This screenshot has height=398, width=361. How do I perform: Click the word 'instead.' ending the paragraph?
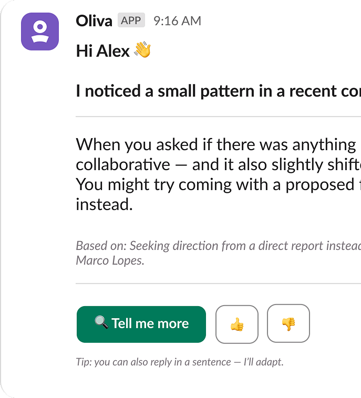pyautogui.click(x=104, y=204)
